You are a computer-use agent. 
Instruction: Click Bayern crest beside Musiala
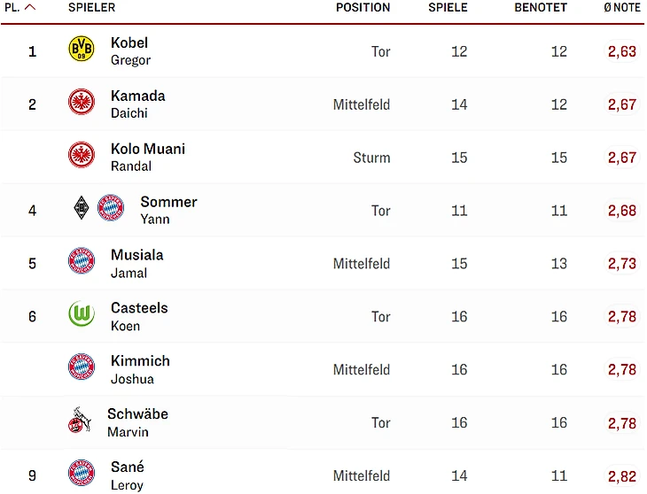pyautogui.click(x=81, y=262)
